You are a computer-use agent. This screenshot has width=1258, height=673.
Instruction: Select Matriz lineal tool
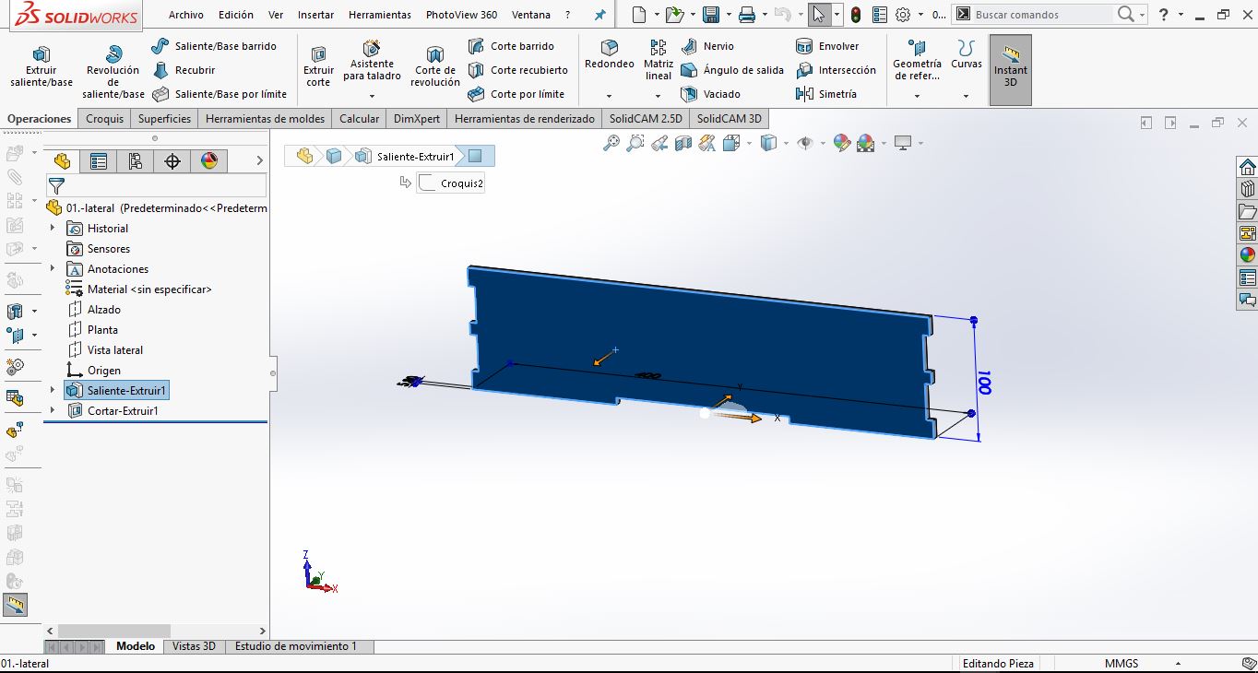[659, 60]
